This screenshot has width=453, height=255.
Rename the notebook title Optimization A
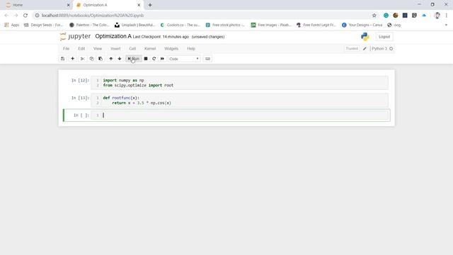[x=113, y=36]
